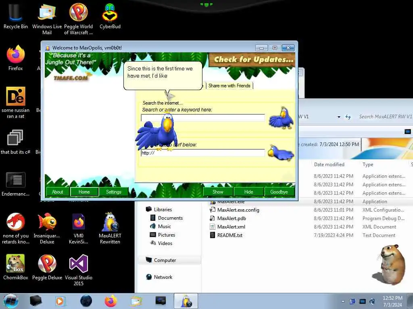Click the Goodbye button
The image size is (413, 309).
tap(279, 192)
